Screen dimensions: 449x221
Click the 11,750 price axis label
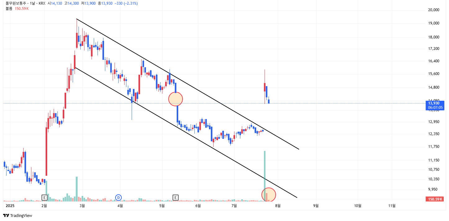[433, 147]
